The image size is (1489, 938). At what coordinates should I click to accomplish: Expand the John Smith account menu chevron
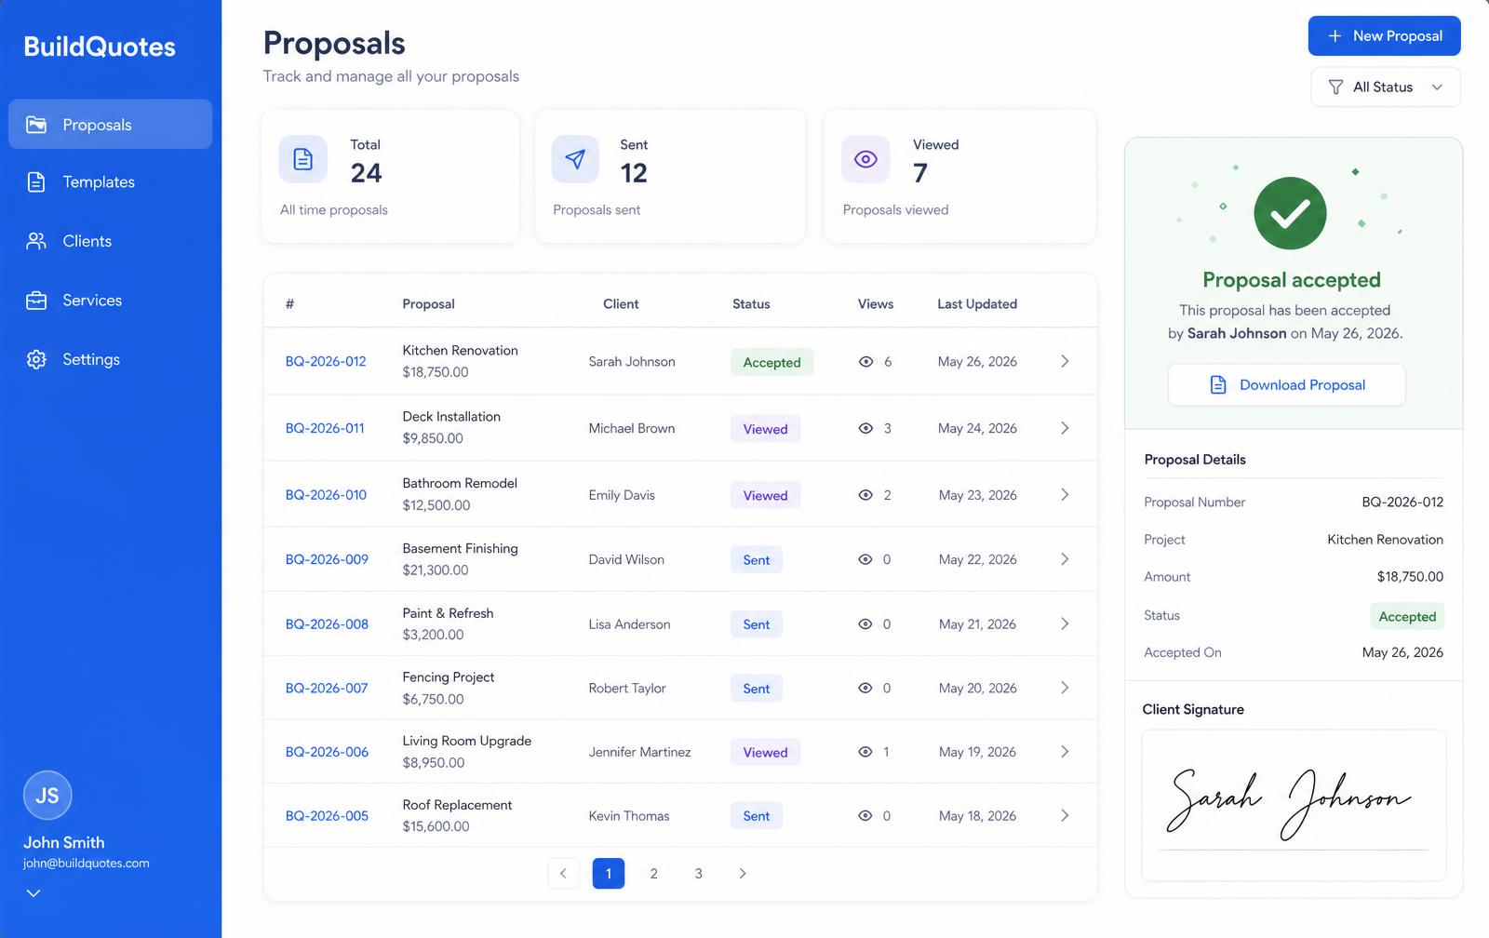34,893
